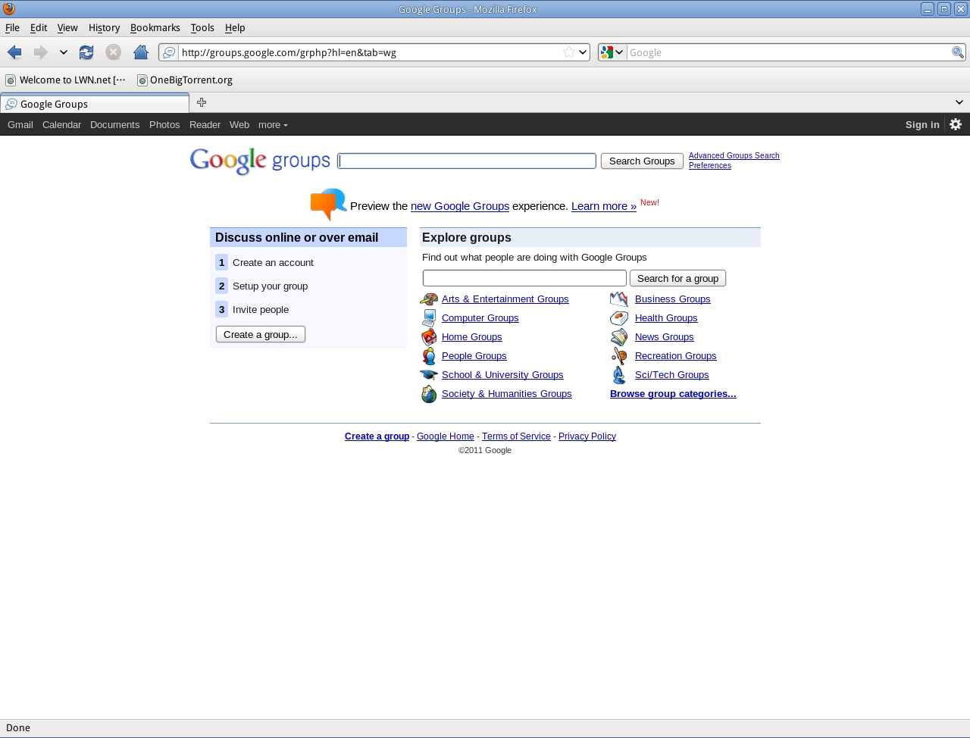Open Reader in the Google bar

(x=205, y=125)
